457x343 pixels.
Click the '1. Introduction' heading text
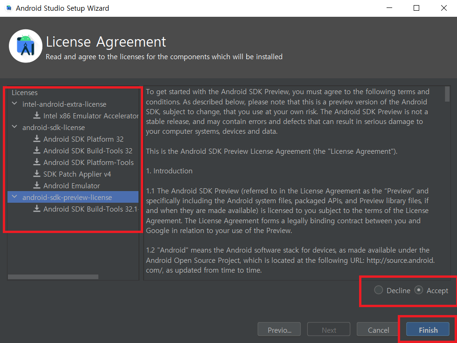pyautogui.click(x=169, y=171)
